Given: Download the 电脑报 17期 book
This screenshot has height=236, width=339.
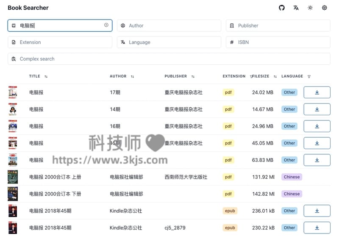Looking at the screenshot, I should pos(317,92).
